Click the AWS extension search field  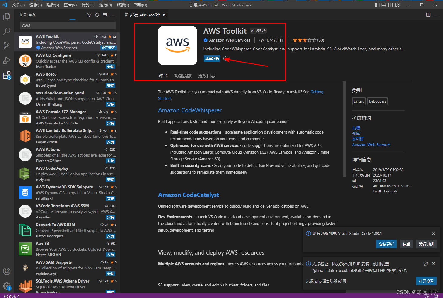coord(68,25)
